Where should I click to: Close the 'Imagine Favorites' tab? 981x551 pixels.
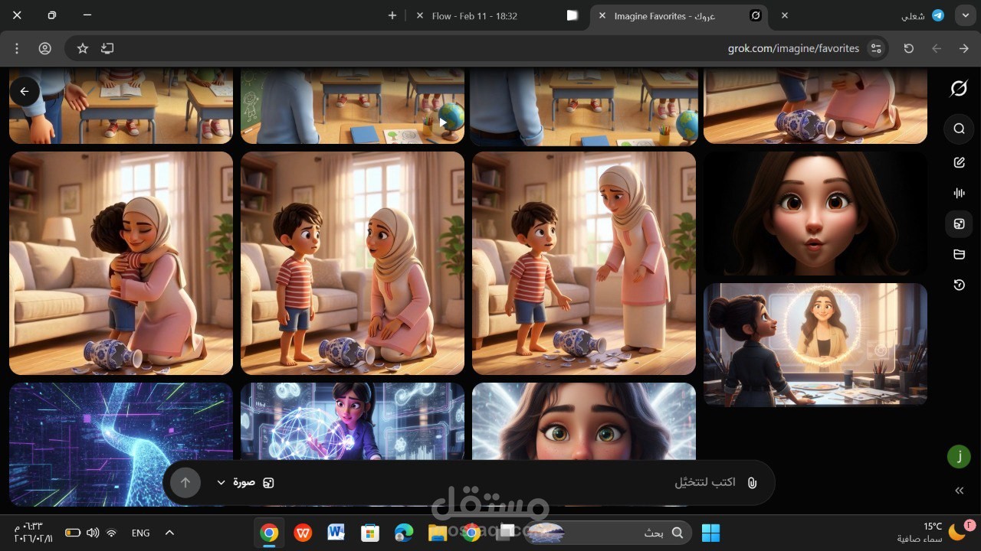pyautogui.click(x=602, y=16)
